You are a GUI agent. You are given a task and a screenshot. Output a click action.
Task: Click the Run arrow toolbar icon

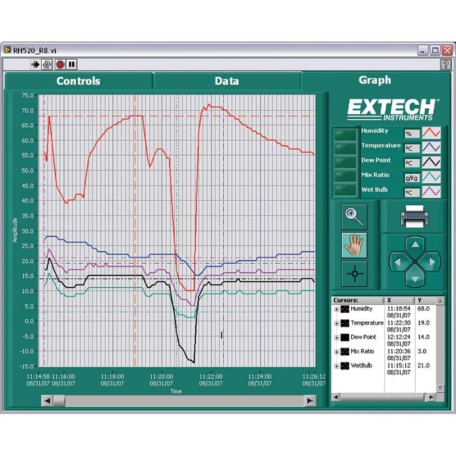(x=35, y=64)
